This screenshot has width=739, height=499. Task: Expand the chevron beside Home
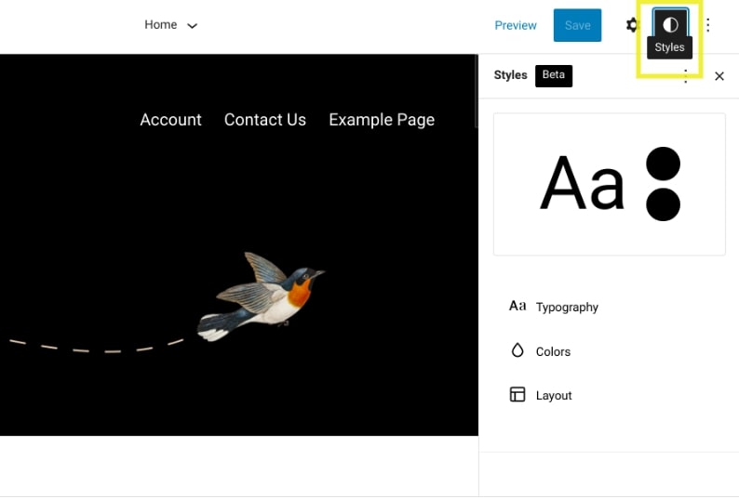(193, 26)
